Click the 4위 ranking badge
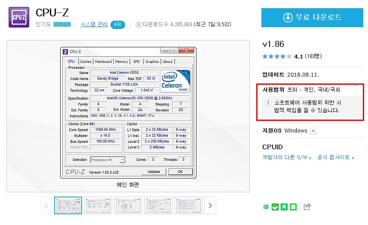The height and width of the screenshot is (225, 368). coord(117,25)
